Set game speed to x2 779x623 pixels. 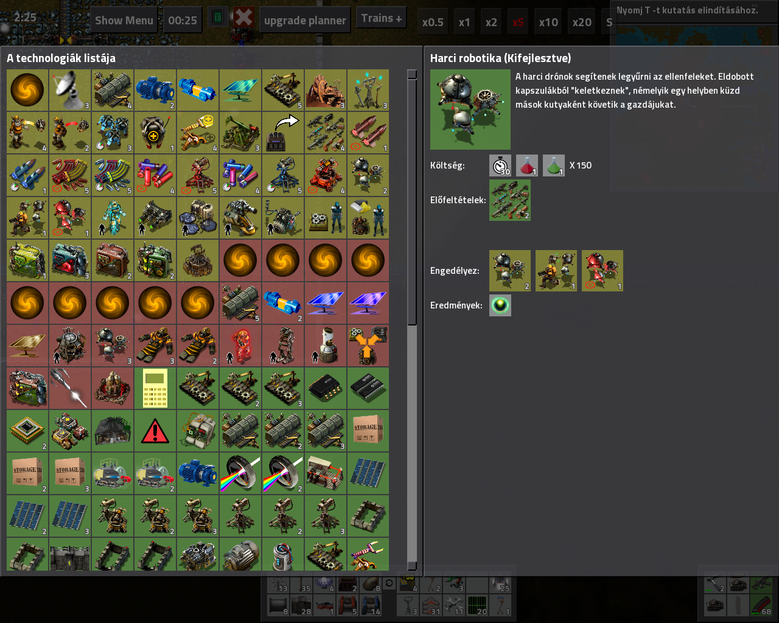click(491, 23)
